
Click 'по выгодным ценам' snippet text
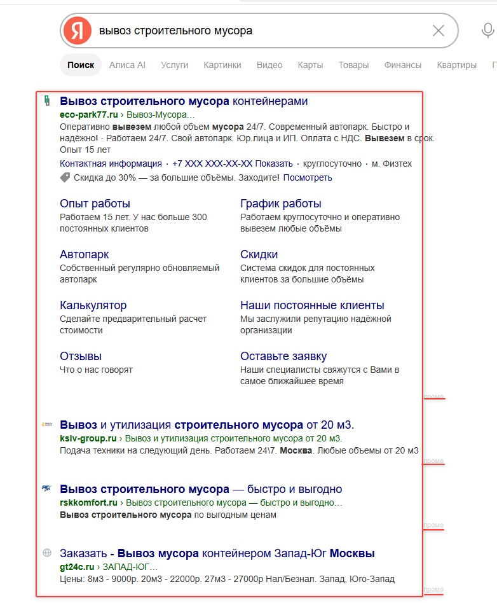235,515
